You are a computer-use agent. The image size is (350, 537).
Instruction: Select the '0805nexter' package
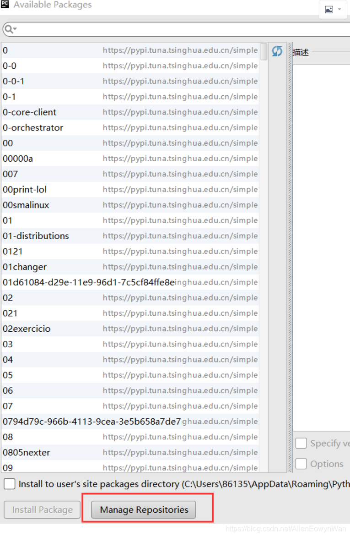click(x=130, y=452)
